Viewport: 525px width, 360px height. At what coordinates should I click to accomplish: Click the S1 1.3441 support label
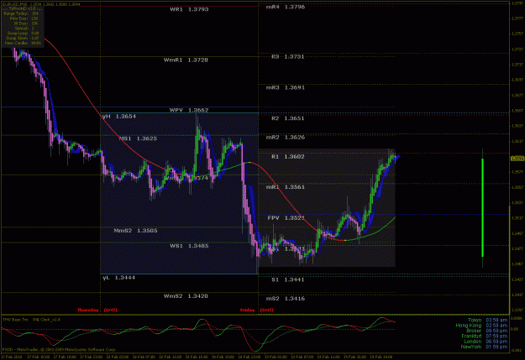click(287, 279)
